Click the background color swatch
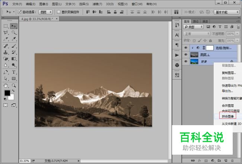The height and width of the screenshot is (164, 242). (x=12, y=98)
